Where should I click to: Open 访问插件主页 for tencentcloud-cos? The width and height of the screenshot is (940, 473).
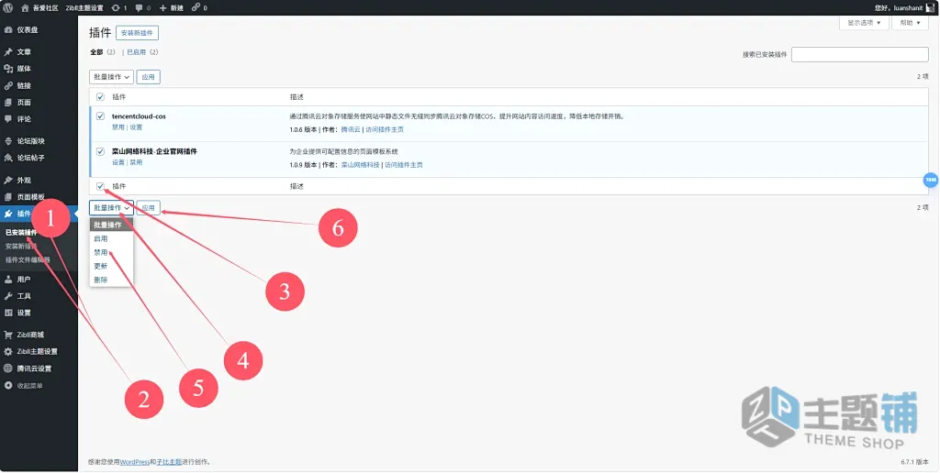(x=385, y=129)
